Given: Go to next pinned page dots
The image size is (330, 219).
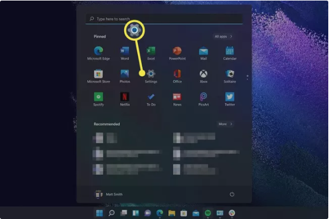Looking at the screenshot, I should click(x=247, y=78).
